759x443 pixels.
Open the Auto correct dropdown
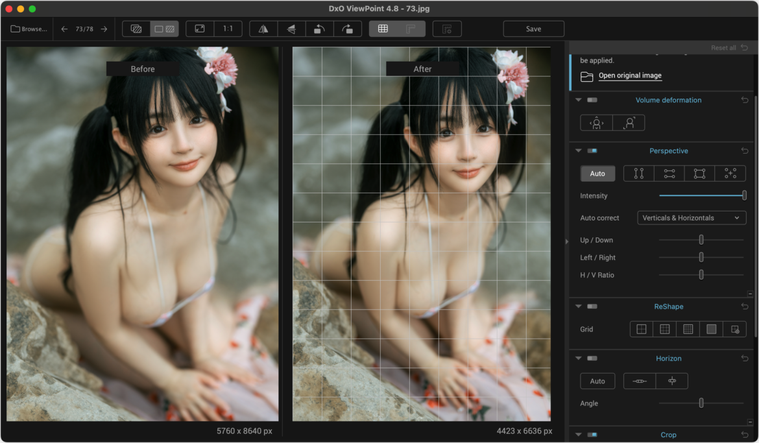click(692, 218)
